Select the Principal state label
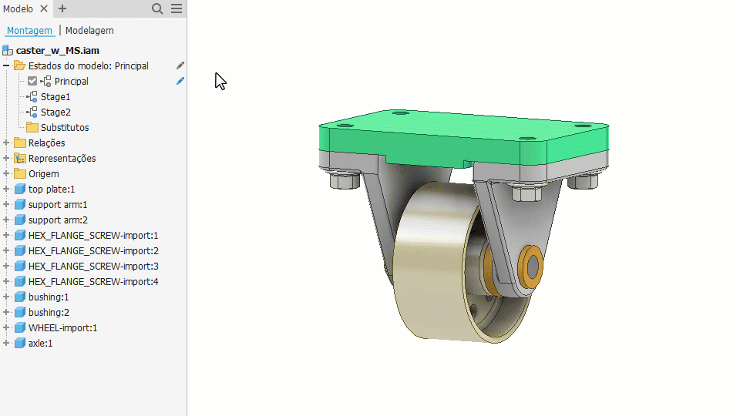The image size is (740, 416). coord(71,81)
